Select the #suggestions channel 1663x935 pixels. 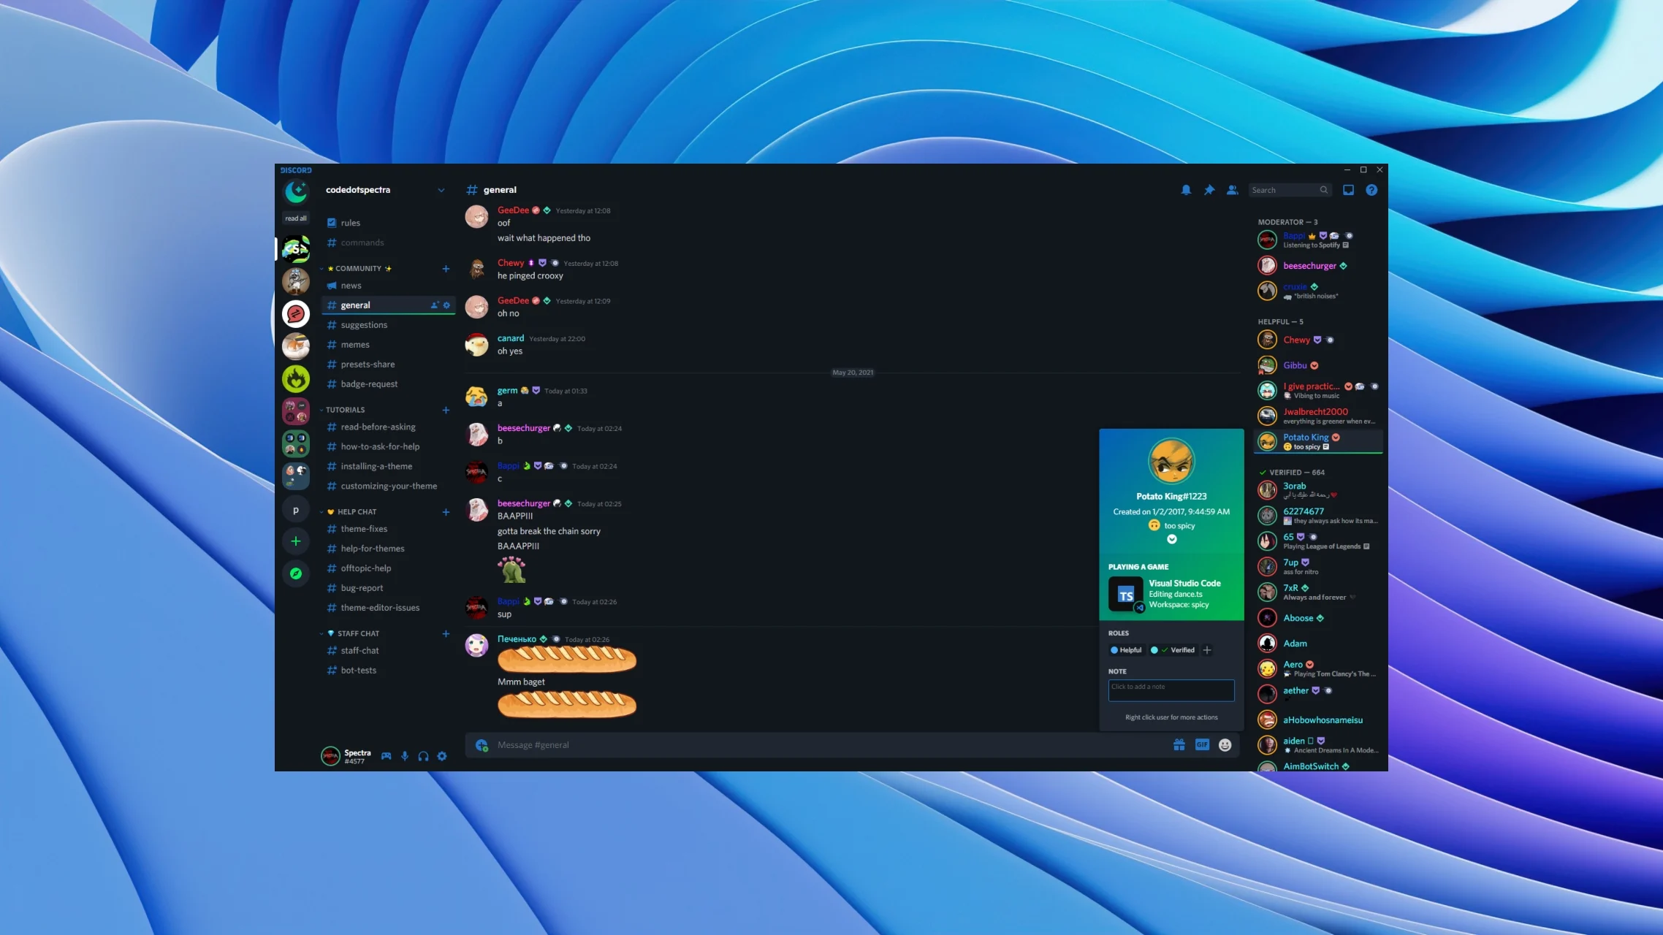365,324
